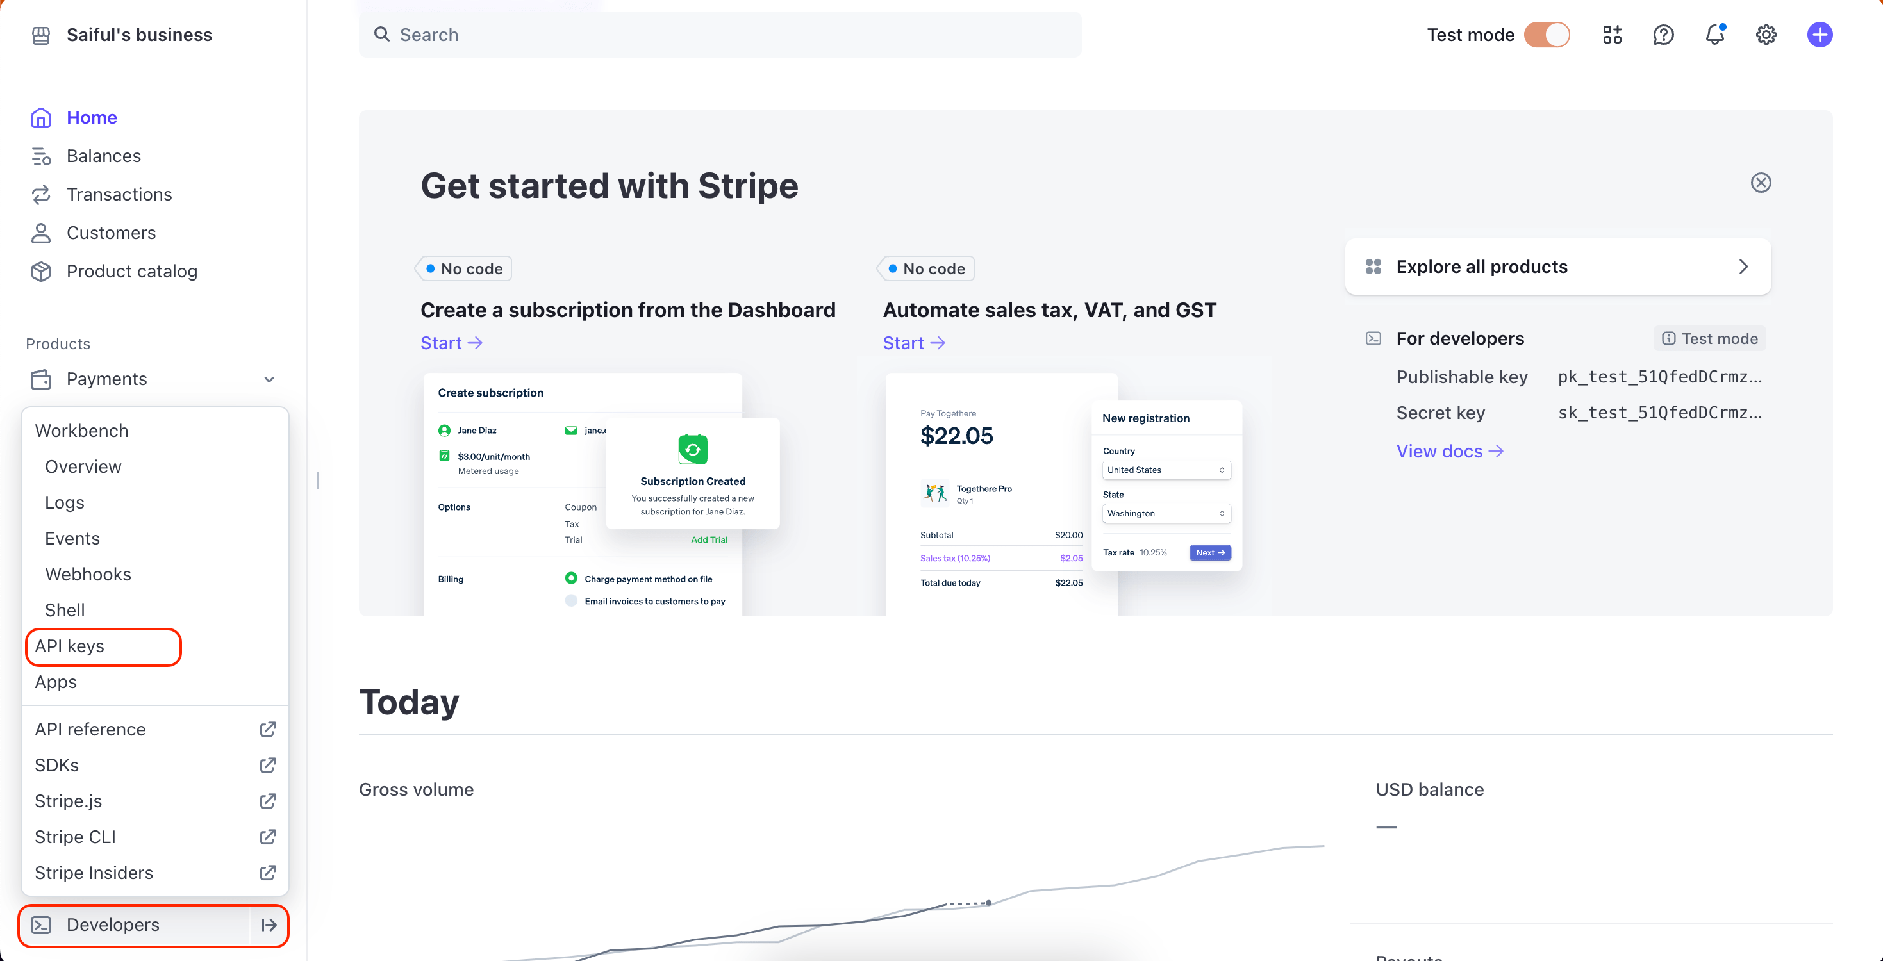The image size is (1883, 961).
Task: Open Workbench in the Developers menu
Action: (82, 431)
